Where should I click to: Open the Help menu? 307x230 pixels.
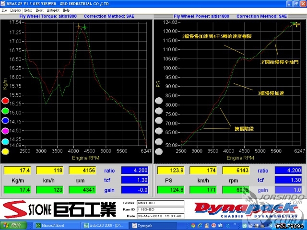coord(66,10)
